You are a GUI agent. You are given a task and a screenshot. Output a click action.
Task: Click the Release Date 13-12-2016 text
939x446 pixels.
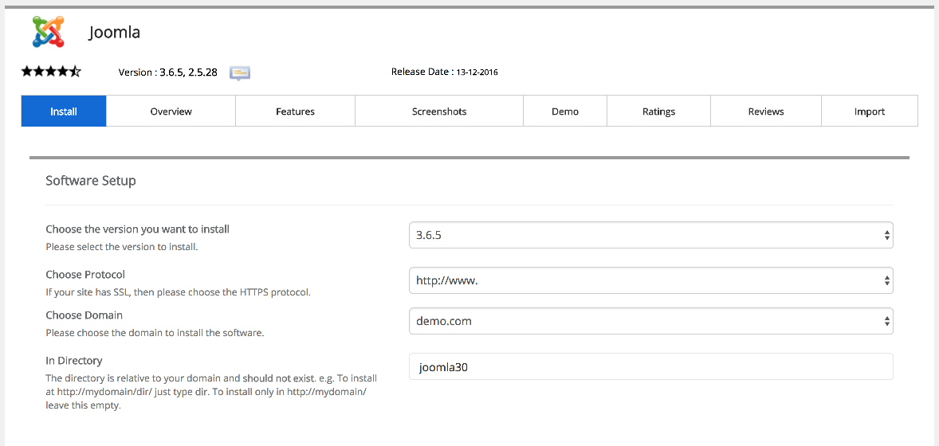(x=444, y=72)
